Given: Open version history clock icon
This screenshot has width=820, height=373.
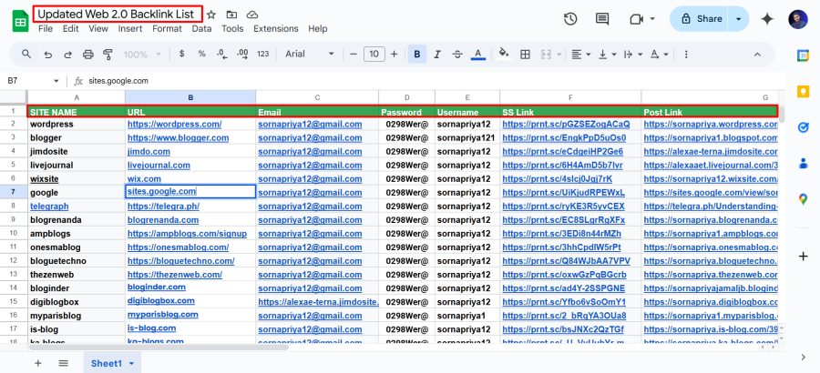Looking at the screenshot, I should point(570,19).
